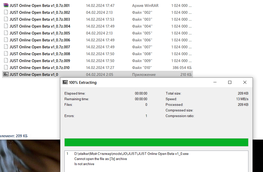Click the error path line ending v1_0.exe
Screen dimensions: 263x172
131,154
